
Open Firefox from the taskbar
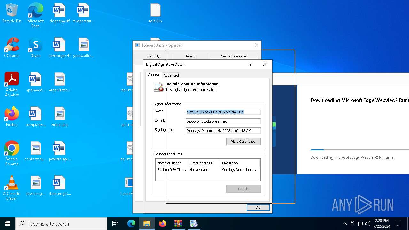pyautogui.click(x=163, y=224)
